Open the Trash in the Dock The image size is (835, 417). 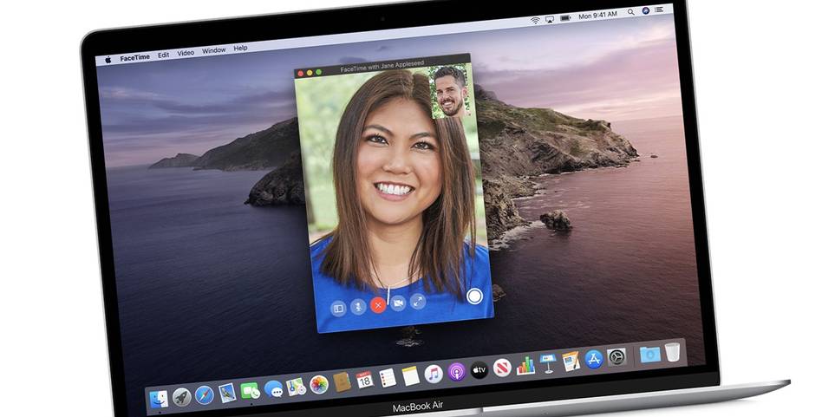pos(672,352)
